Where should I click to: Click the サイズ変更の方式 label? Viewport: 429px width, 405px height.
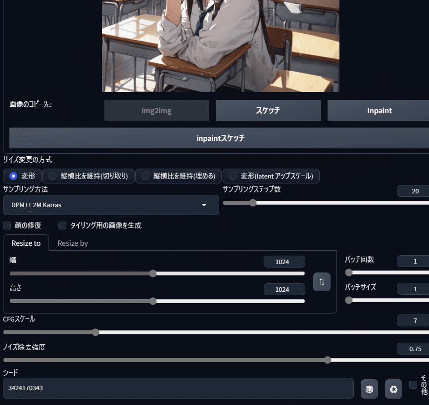pyautogui.click(x=27, y=159)
